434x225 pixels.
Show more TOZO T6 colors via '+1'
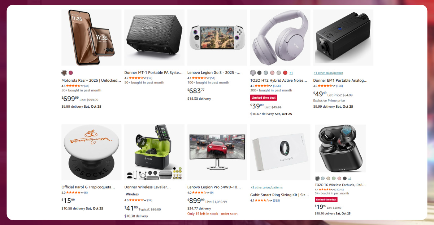coord(350,179)
